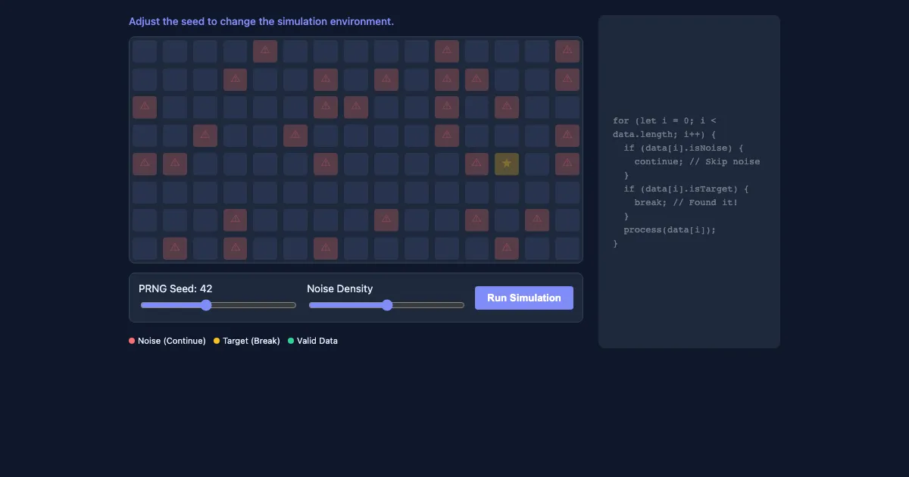Click warning cell in row 1, column 5

point(265,51)
